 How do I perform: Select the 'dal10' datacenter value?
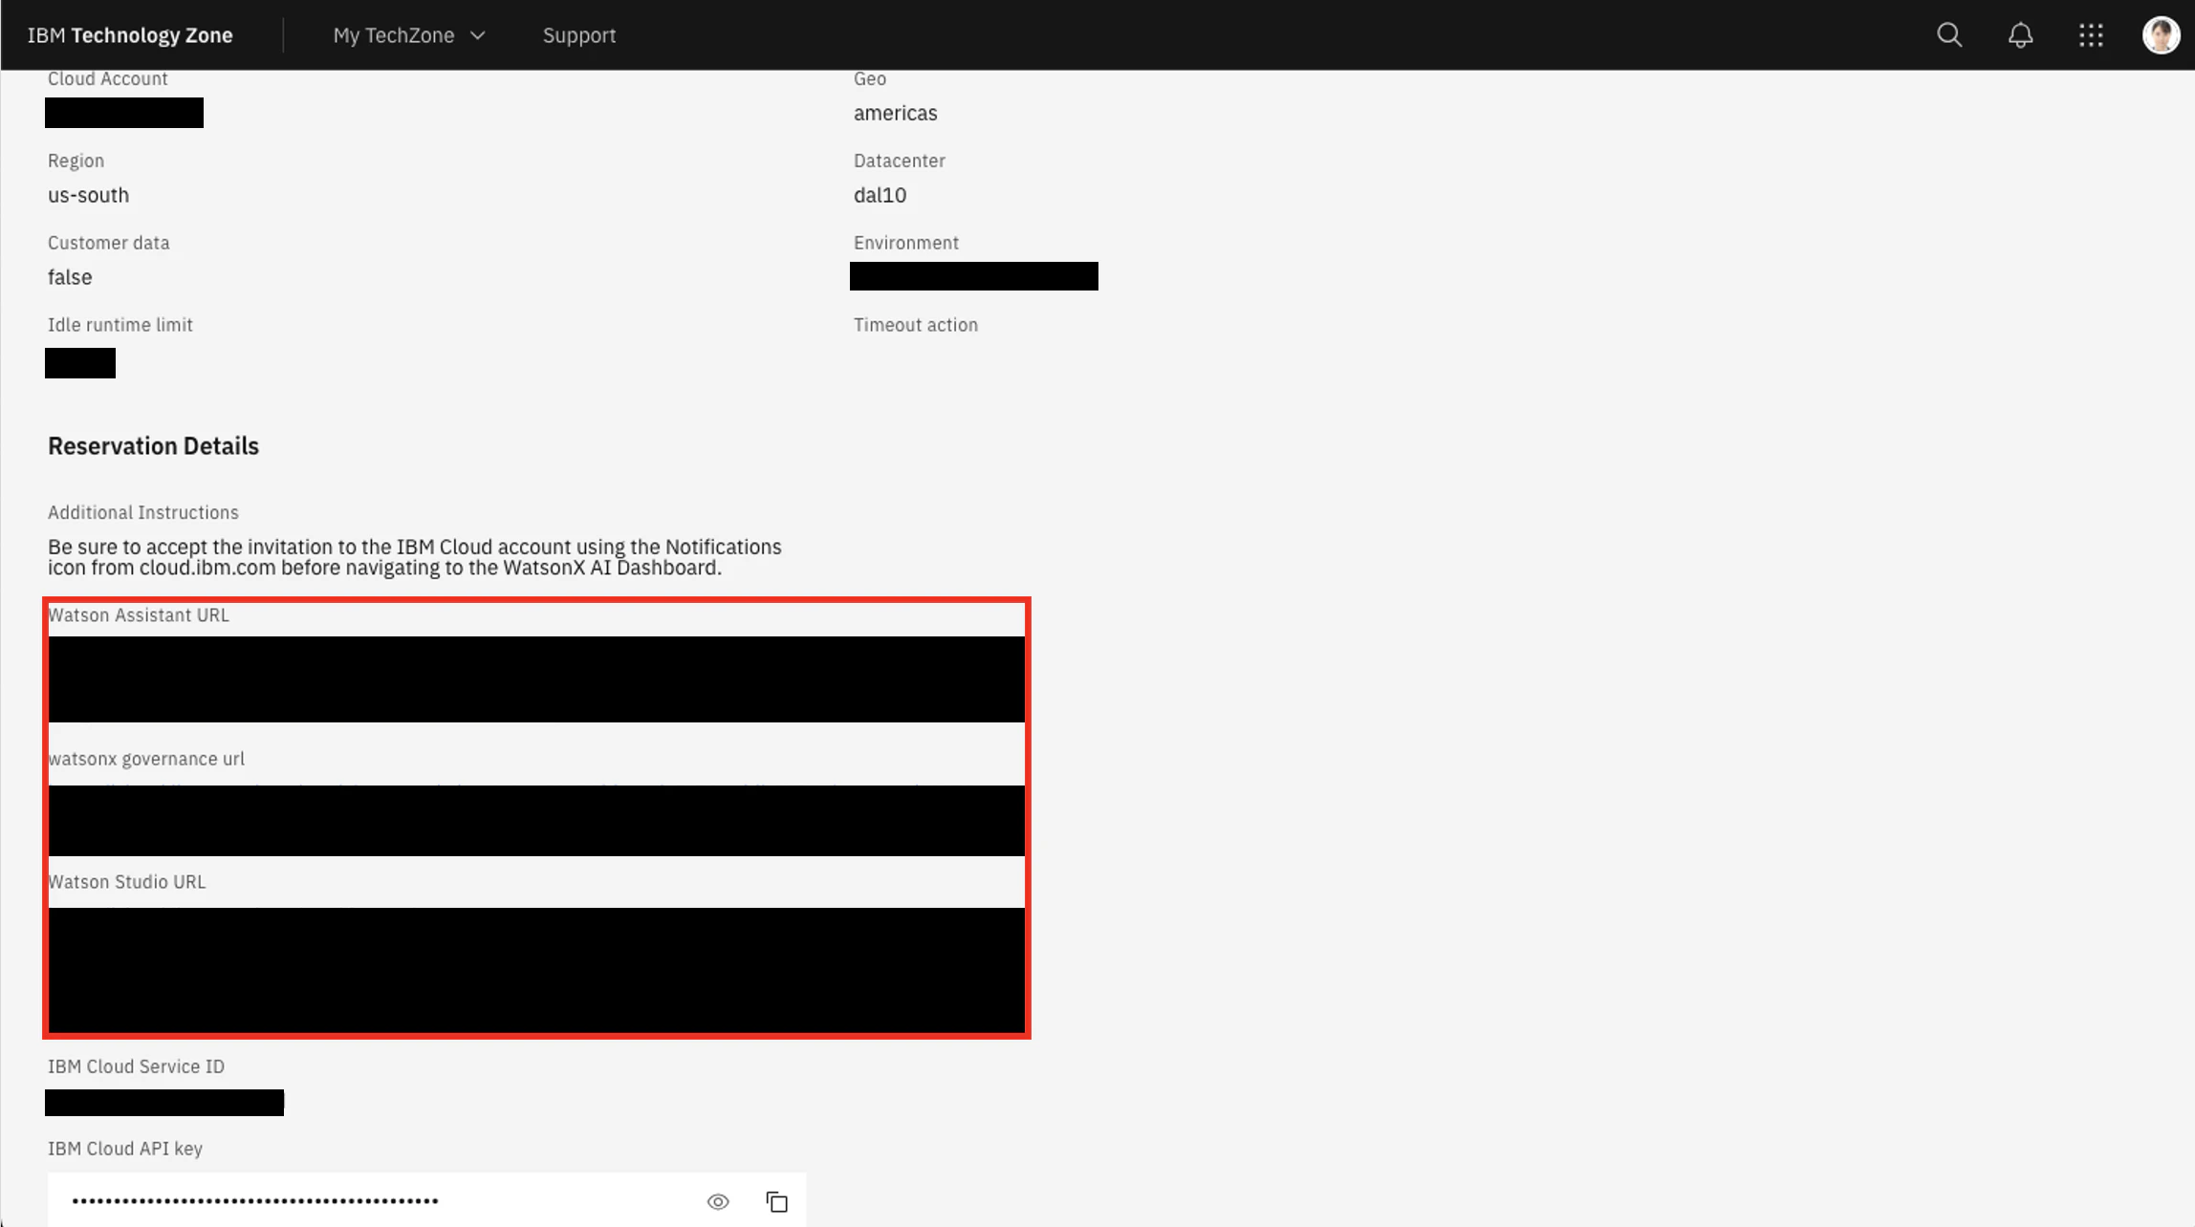(880, 195)
